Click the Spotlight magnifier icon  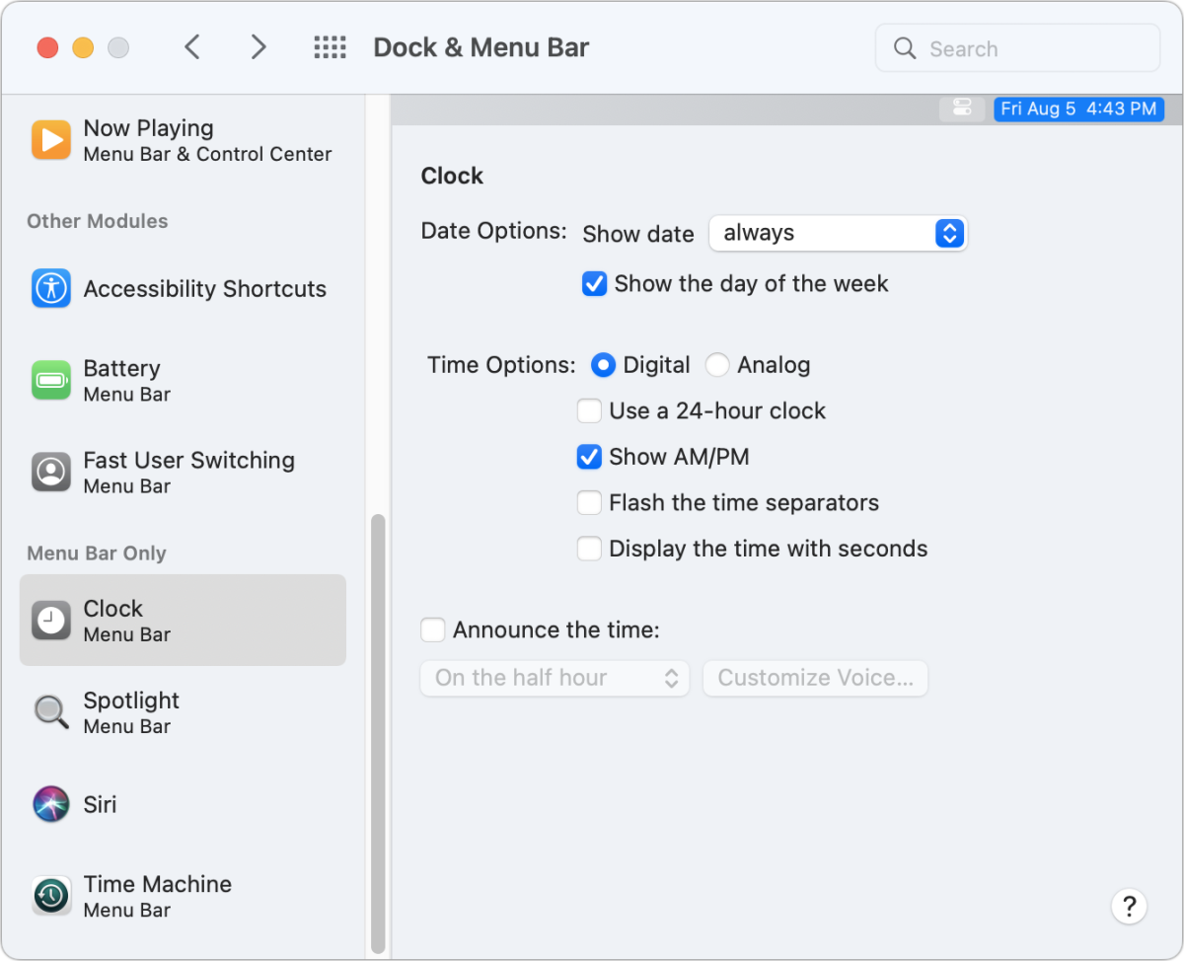pos(50,711)
